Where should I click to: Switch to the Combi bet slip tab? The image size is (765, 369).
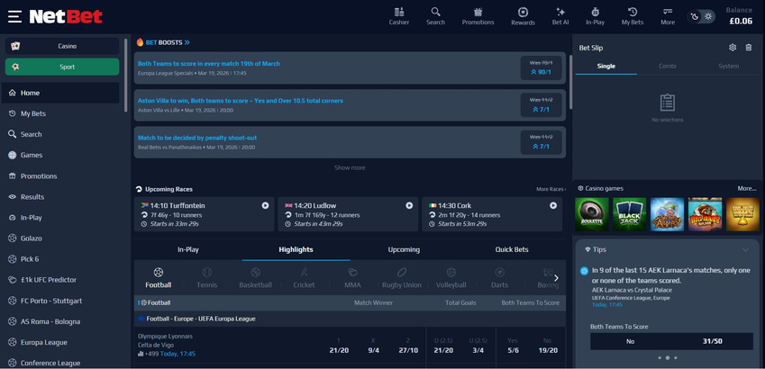coord(668,67)
